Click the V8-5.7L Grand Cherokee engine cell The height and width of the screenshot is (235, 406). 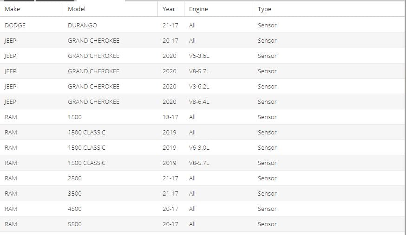pyautogui.click(x=199, y=71)
